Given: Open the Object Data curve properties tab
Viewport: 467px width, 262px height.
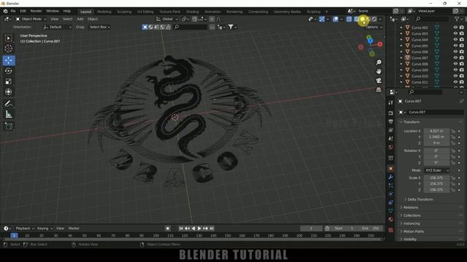Looking at the screenshot, I should 391,211.
